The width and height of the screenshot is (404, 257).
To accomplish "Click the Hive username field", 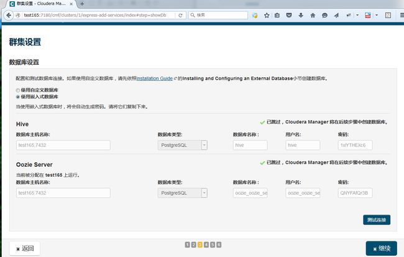I will (303, 145).
